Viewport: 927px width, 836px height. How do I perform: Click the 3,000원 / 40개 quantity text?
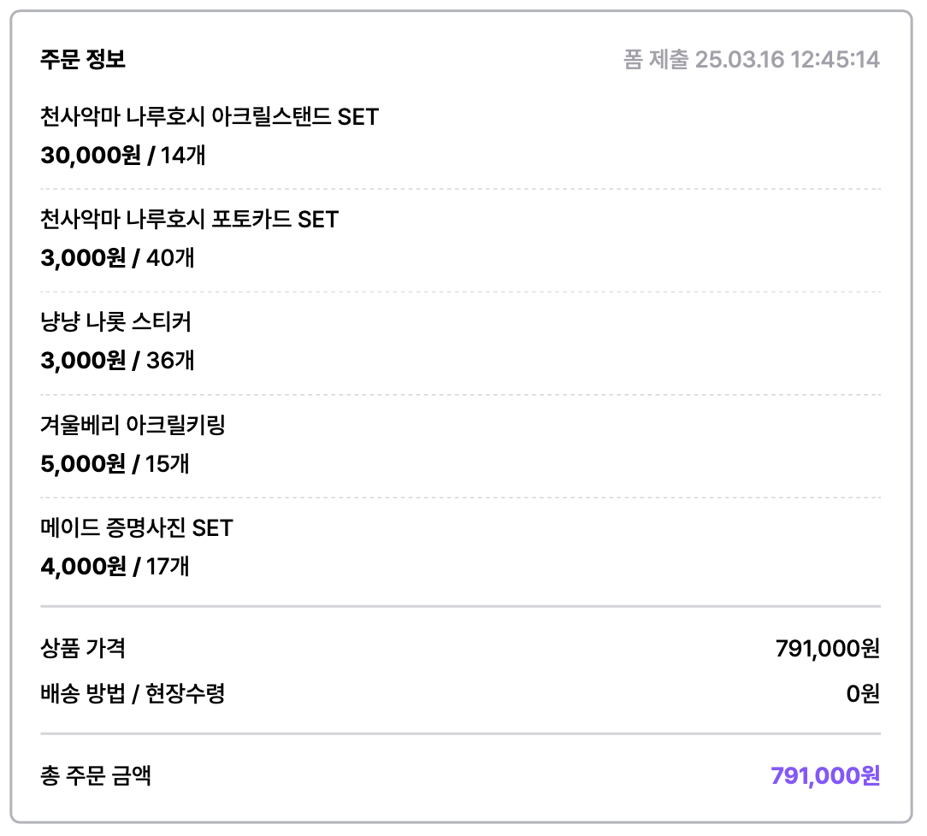pyautogui.click(x=117, y=257)
